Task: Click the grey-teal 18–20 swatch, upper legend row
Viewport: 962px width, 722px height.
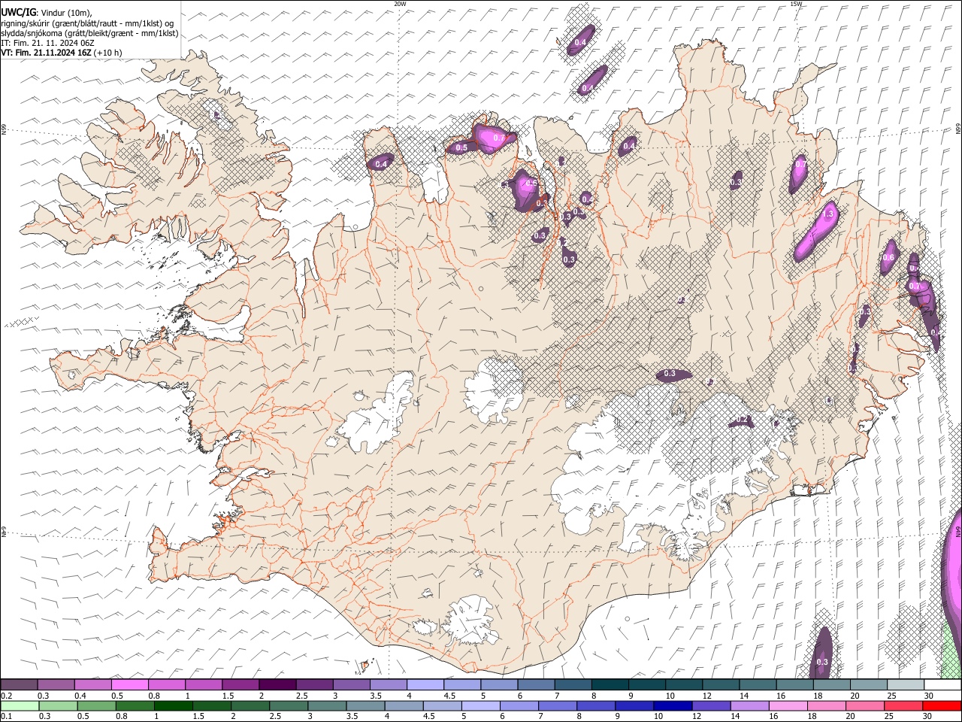Action: 830,685
